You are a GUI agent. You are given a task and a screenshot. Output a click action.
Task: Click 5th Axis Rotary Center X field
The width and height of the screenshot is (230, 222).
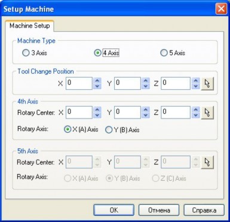[79, 162]
